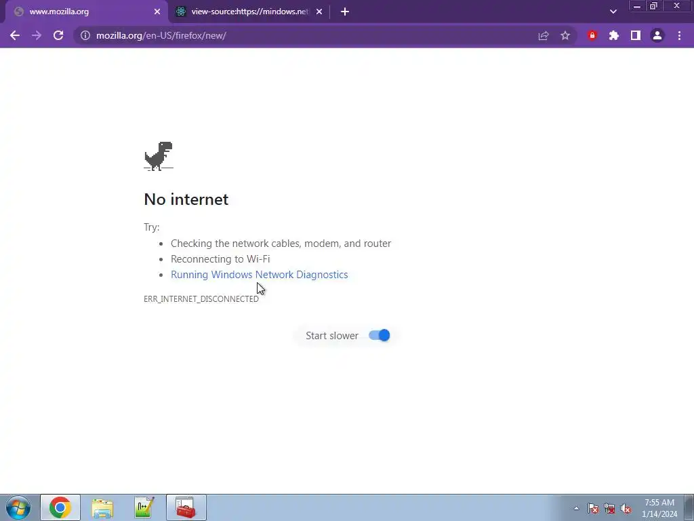Close the www.mozilla.org tab
The width and height of the screenshot is (694, 521).
(x=157, y=12)
